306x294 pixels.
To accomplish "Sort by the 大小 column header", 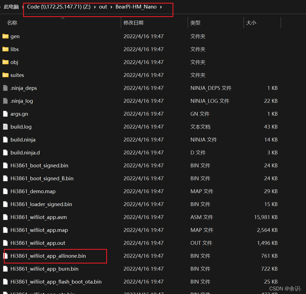I will click(251, 23).
